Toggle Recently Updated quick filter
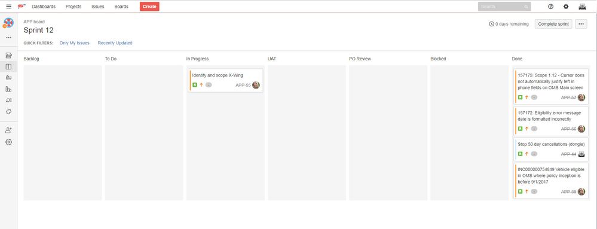Screen dimensions: 597x229 click(x=115, y=43)
